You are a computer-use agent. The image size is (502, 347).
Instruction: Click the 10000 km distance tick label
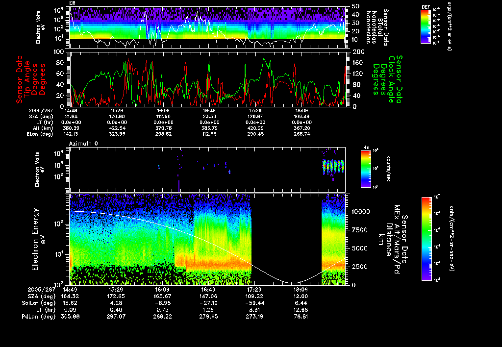tap(361, 212)
